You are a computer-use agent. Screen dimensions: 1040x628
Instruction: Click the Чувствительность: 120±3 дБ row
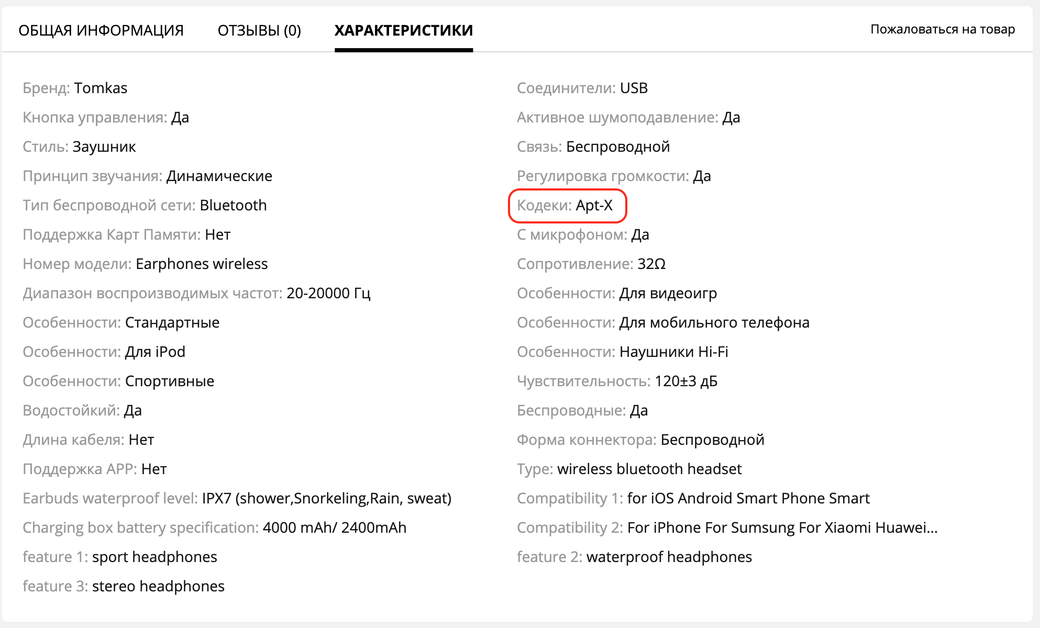pos(617,381)
